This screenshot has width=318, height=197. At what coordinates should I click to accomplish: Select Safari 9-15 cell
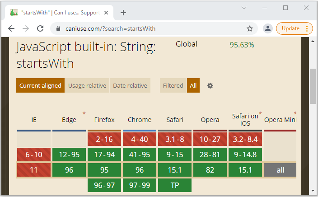tap(175, 155)
